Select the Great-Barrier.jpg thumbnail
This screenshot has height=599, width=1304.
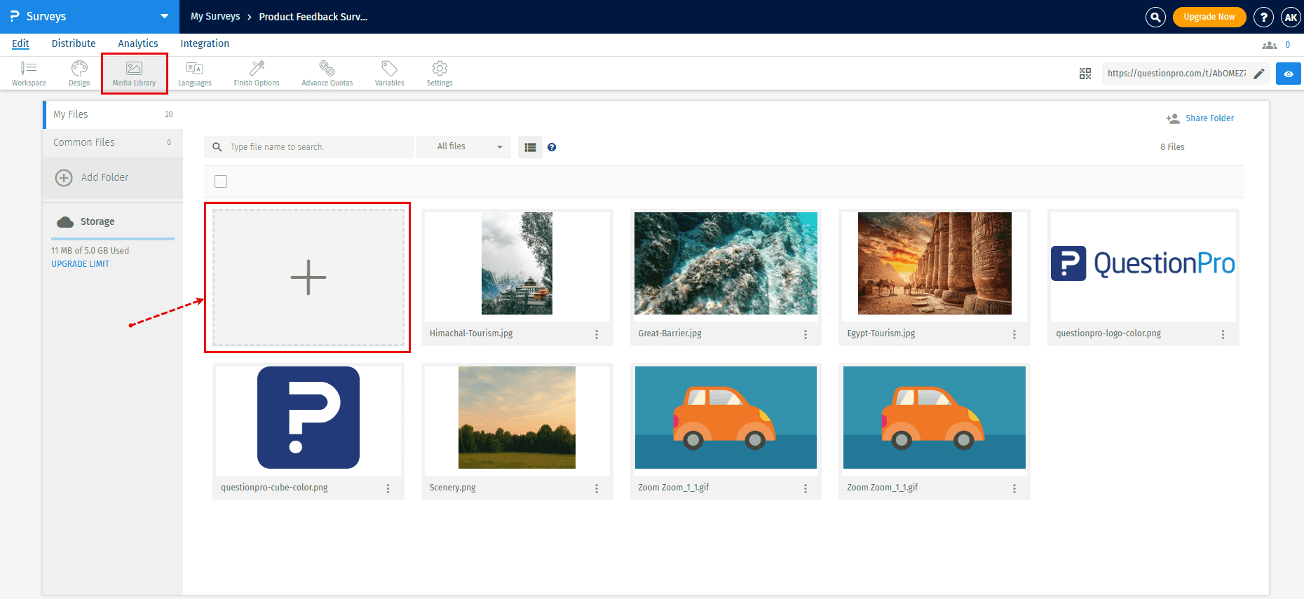click(726, 263)
